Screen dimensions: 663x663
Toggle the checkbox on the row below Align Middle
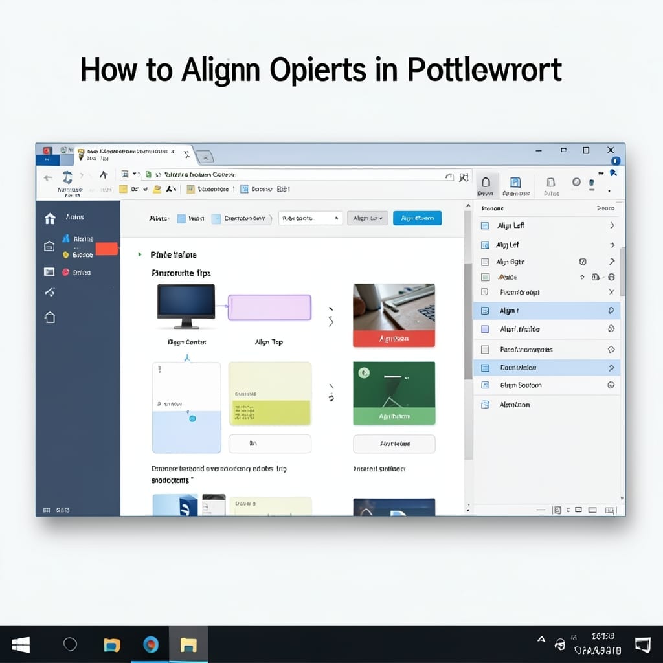[485, 350]
